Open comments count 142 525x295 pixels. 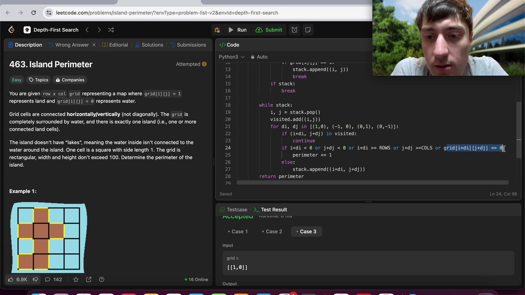53,279
